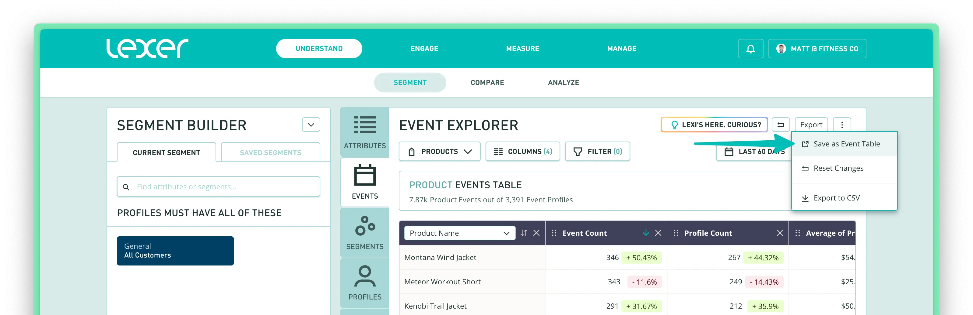Open notifications bell

tap(750, 49)
